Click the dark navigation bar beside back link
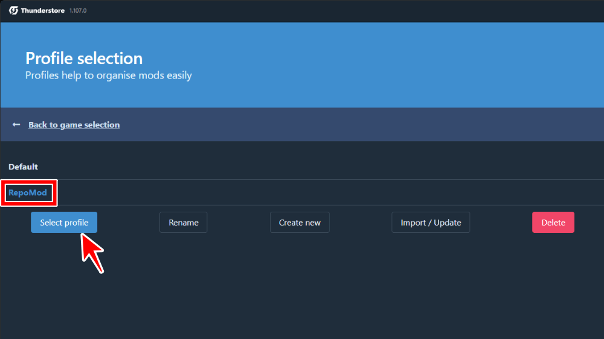This screenshot has height=339, width=604. [x=362, y=125]
